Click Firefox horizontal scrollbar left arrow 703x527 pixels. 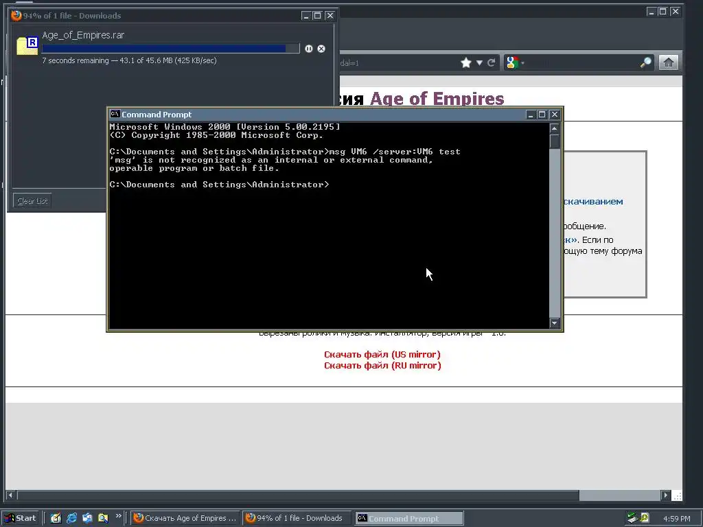click(11, 495)
